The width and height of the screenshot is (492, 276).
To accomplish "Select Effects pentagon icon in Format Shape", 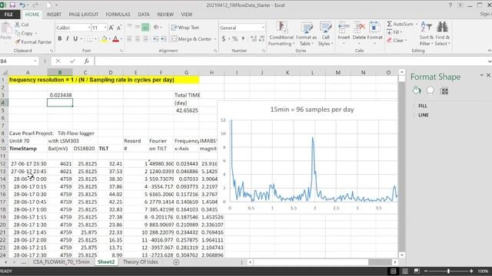I will coord(430,90).
